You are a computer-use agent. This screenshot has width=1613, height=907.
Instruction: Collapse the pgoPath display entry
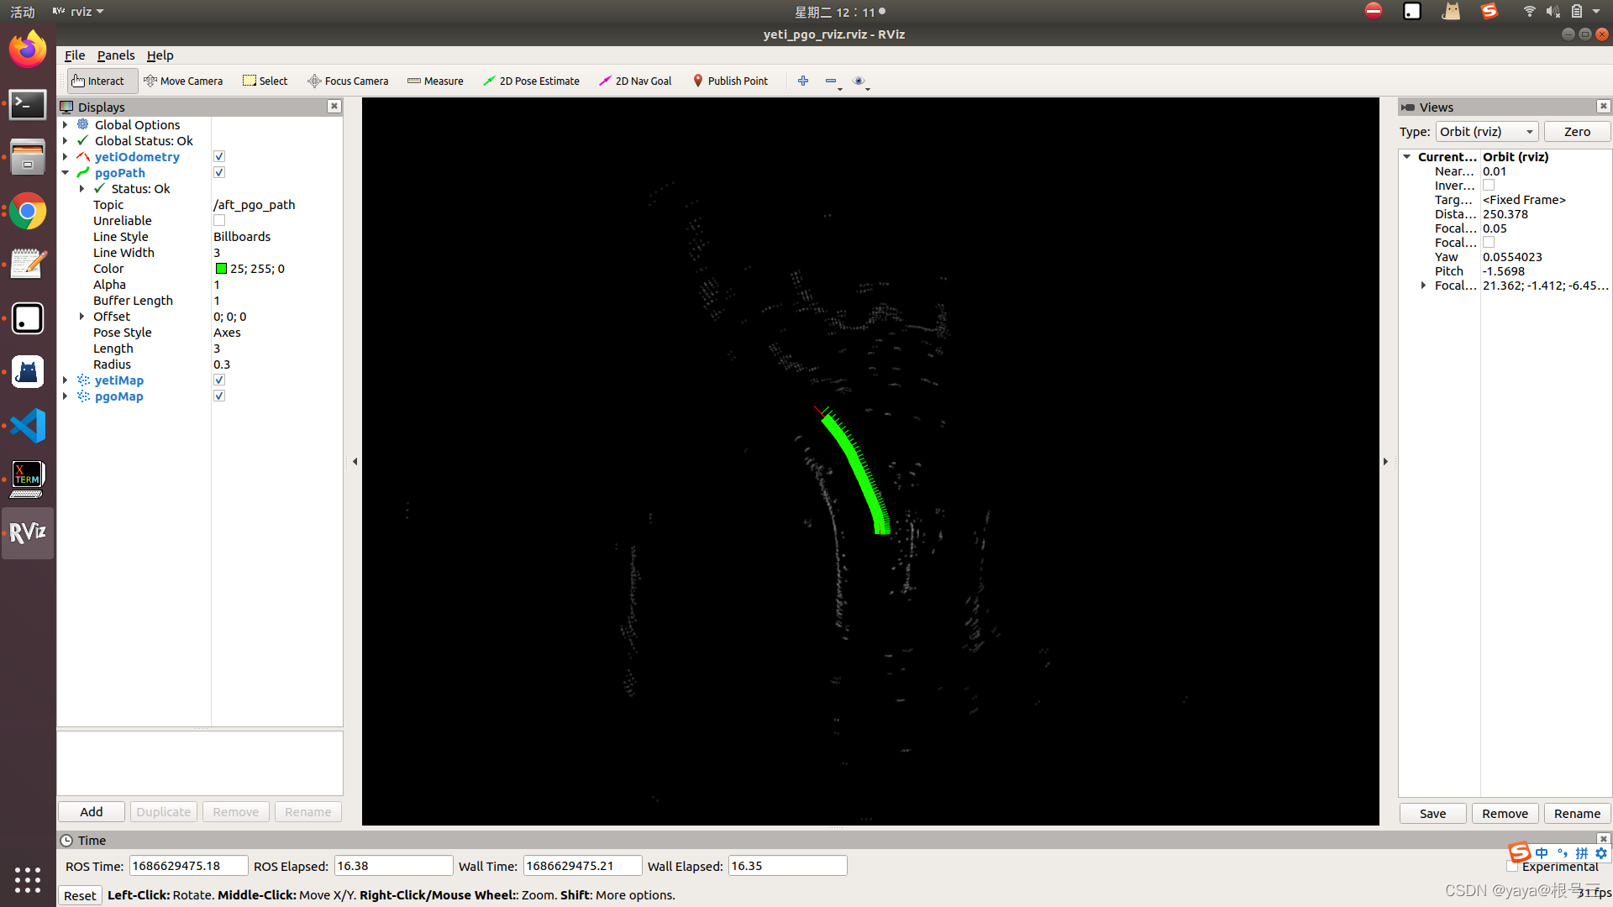coord(66,173)
